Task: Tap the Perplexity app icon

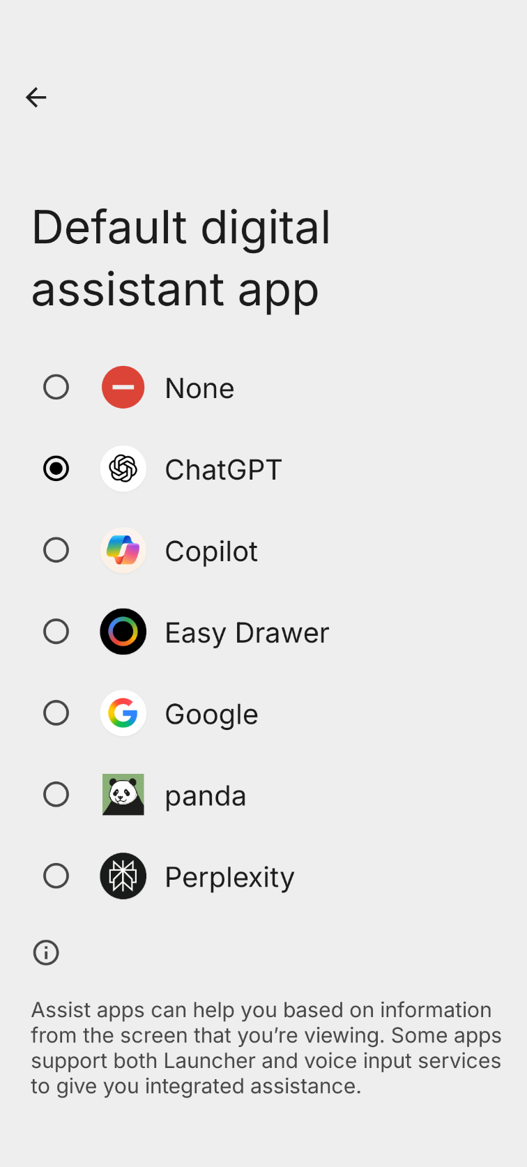Action: (x=123, y=876)
